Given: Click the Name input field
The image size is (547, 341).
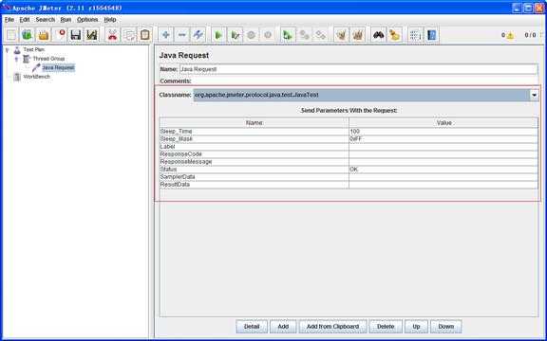Looking at the screenshot, I should tap(359, 69).
